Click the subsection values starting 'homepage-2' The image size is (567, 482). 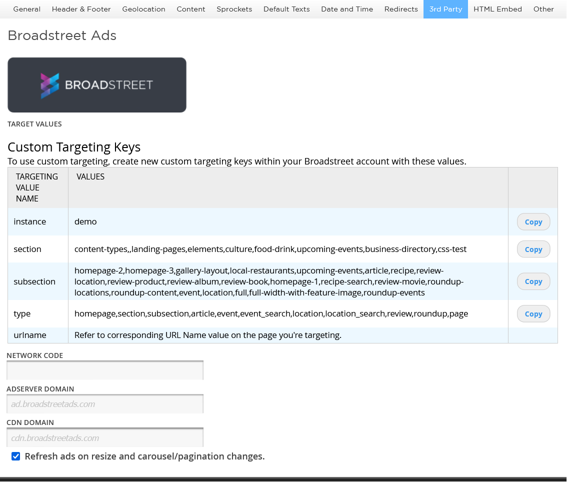coord(269,281)
